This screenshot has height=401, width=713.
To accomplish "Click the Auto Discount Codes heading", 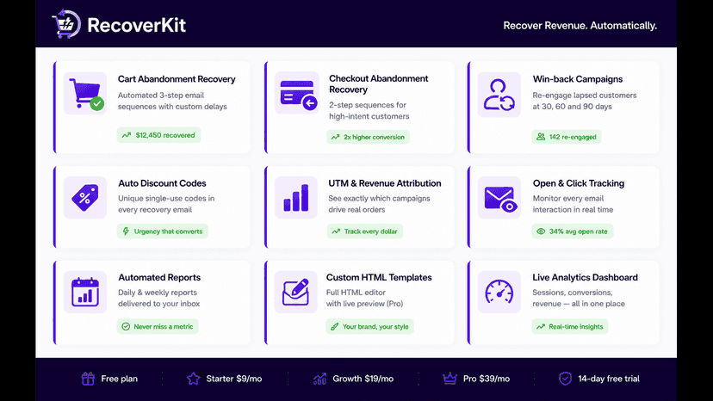I will [x=162, y=183].
